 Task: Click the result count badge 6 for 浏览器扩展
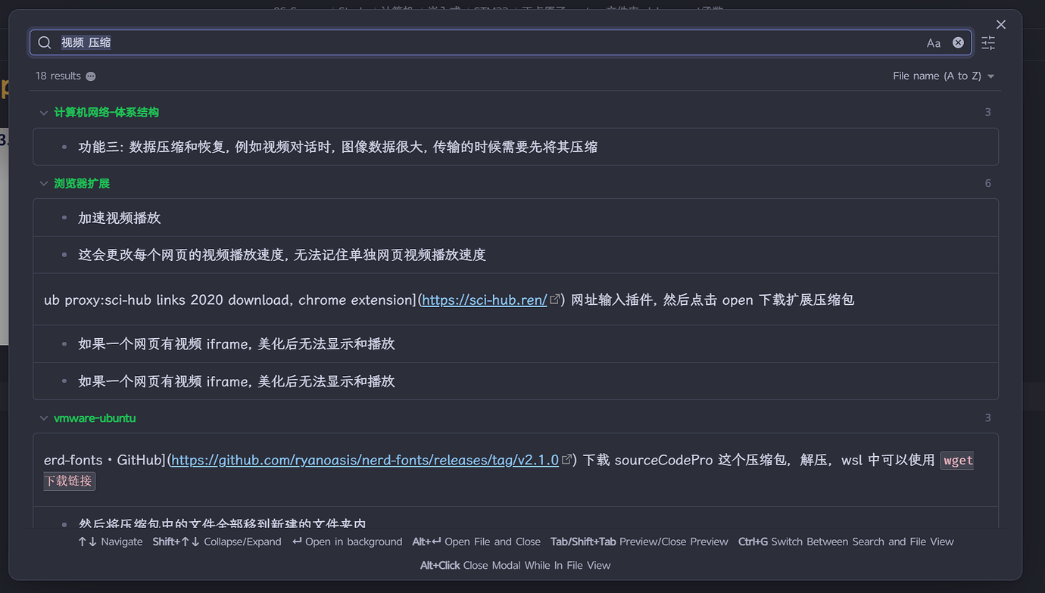987,183
